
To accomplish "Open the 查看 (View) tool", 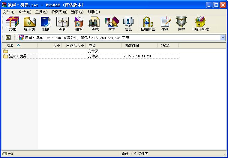I will [62, 24].
